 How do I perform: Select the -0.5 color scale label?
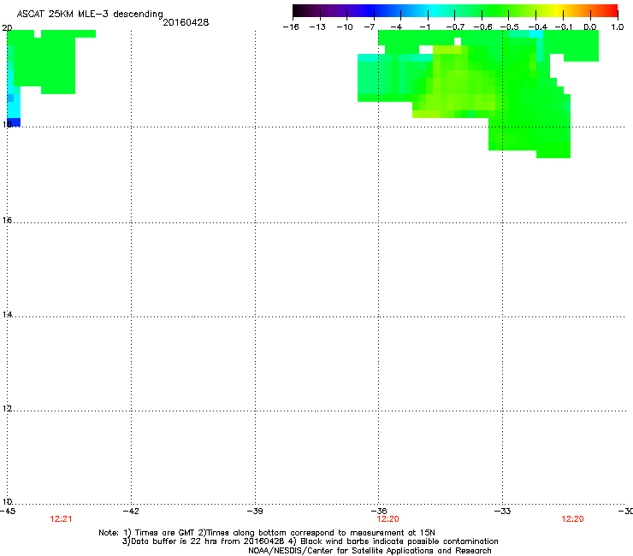tap(510, 27)
